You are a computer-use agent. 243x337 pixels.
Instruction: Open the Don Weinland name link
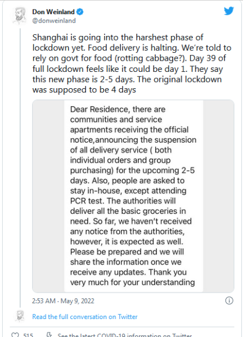(53, 12)
